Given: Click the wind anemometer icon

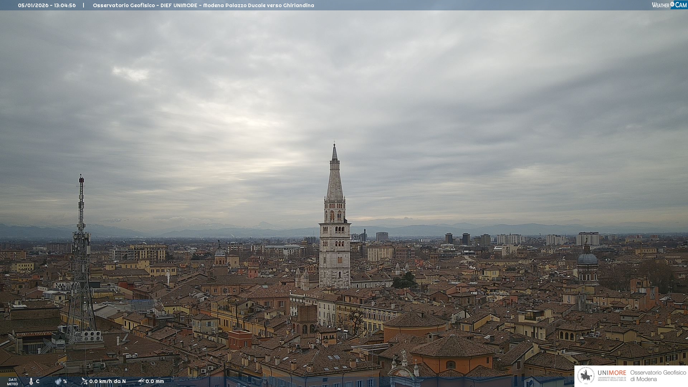Looking at the screenshot, I should click(x=84, y=381).
